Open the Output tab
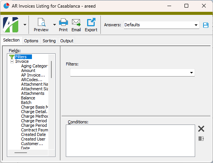The height and width of the screenshot is (163, 213). click(67, 41)
